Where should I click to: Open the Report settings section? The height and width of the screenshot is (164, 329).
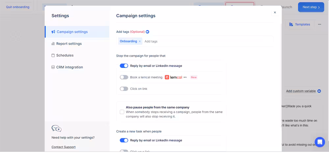click(69, 44)
